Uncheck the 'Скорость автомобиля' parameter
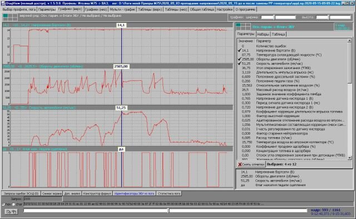This screenshot has height=219, width=356. coord(239,64)
